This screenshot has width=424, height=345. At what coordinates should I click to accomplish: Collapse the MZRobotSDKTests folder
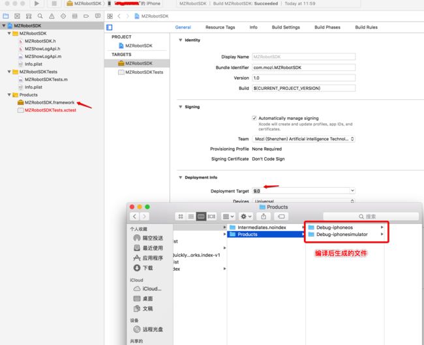9,72
